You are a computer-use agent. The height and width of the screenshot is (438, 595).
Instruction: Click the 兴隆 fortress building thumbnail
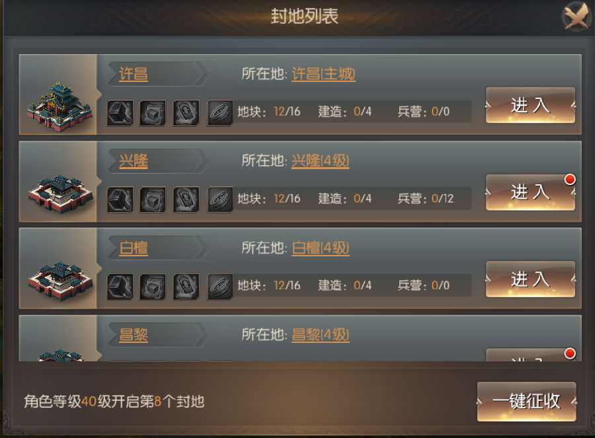(x=60, y=194)
